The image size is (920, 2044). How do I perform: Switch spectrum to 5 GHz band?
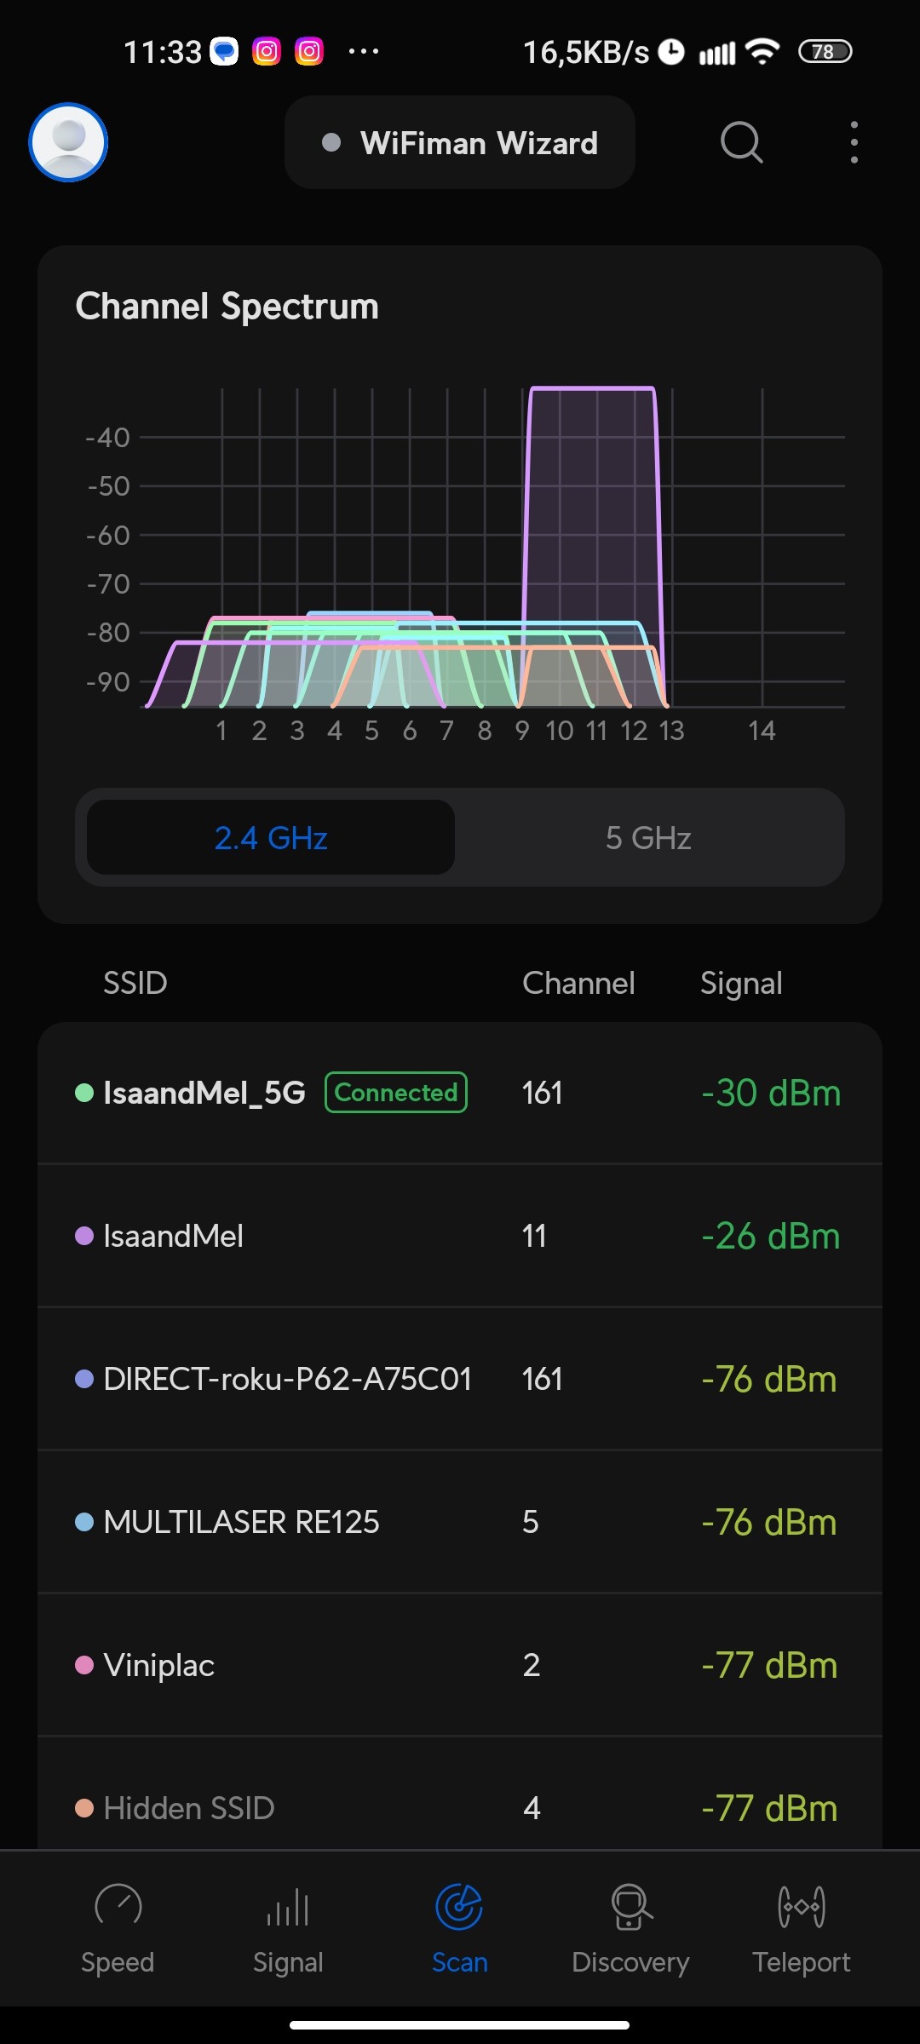pos(648,838)
